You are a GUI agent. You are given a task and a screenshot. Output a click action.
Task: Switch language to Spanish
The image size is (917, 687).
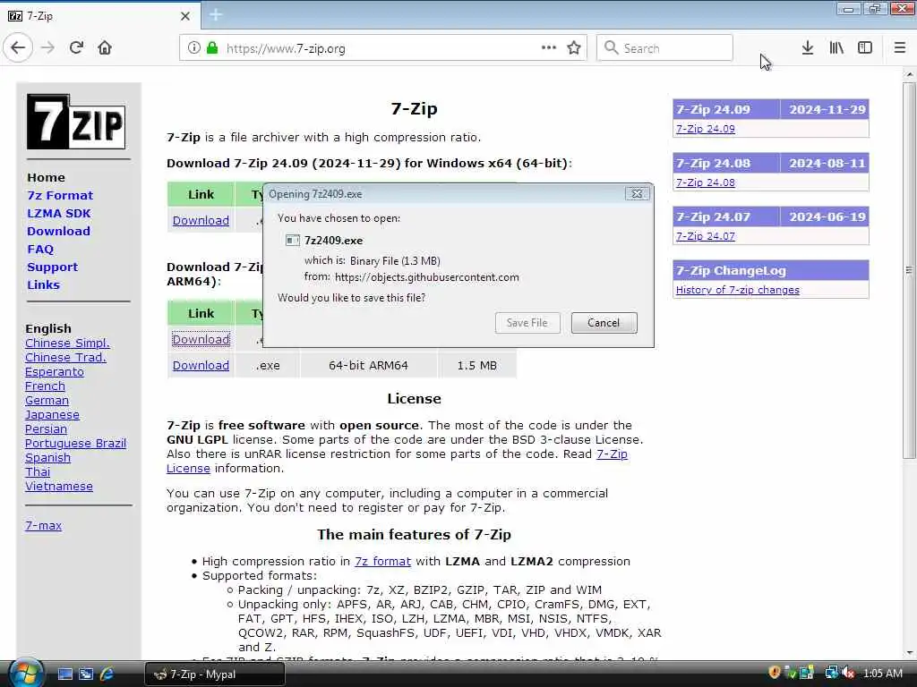coord(48,457)
